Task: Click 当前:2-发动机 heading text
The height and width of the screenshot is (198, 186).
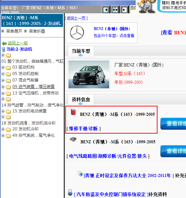Action: pos(19,49)
